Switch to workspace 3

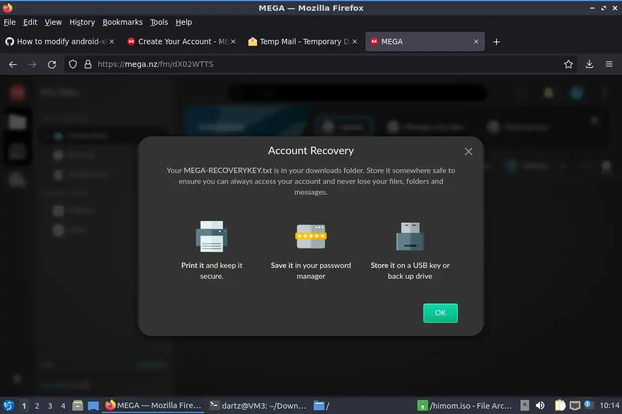click(x=50, y=406)
